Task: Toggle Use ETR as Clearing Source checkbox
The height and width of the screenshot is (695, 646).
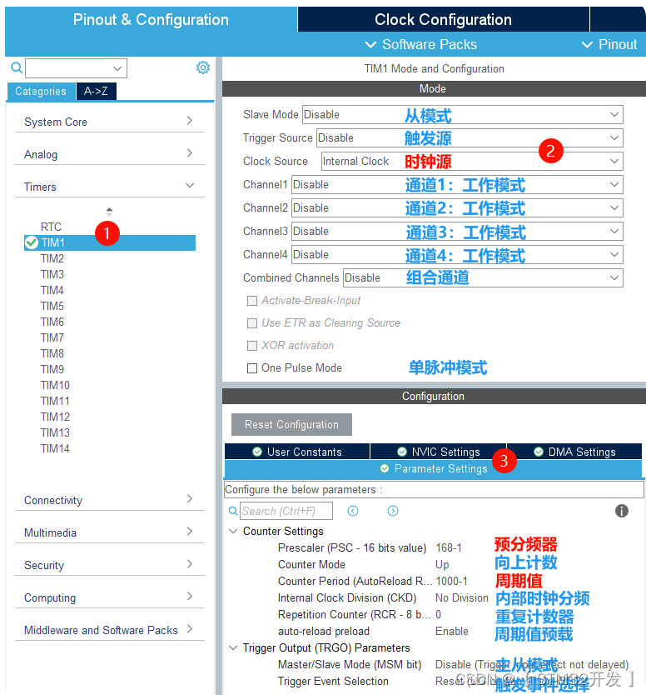Action: click(x=252, y=323)
